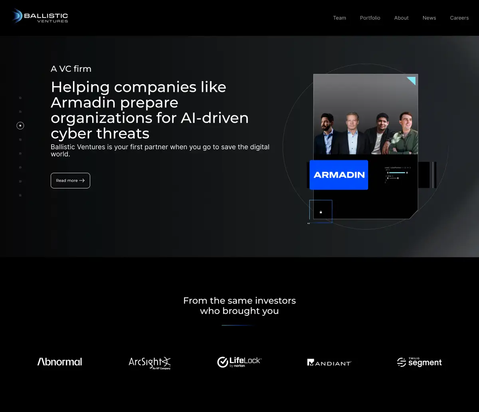Select the second slide indicator dot

(20, 112)
